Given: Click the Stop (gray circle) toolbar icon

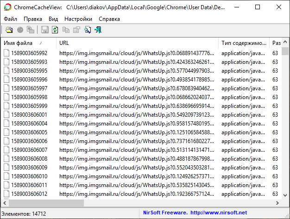Looking at the screenshot, I should tap(20, 30).
